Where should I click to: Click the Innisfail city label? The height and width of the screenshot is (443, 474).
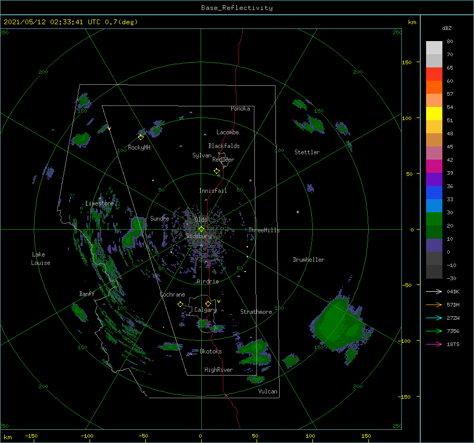click(x=213, y=191)
